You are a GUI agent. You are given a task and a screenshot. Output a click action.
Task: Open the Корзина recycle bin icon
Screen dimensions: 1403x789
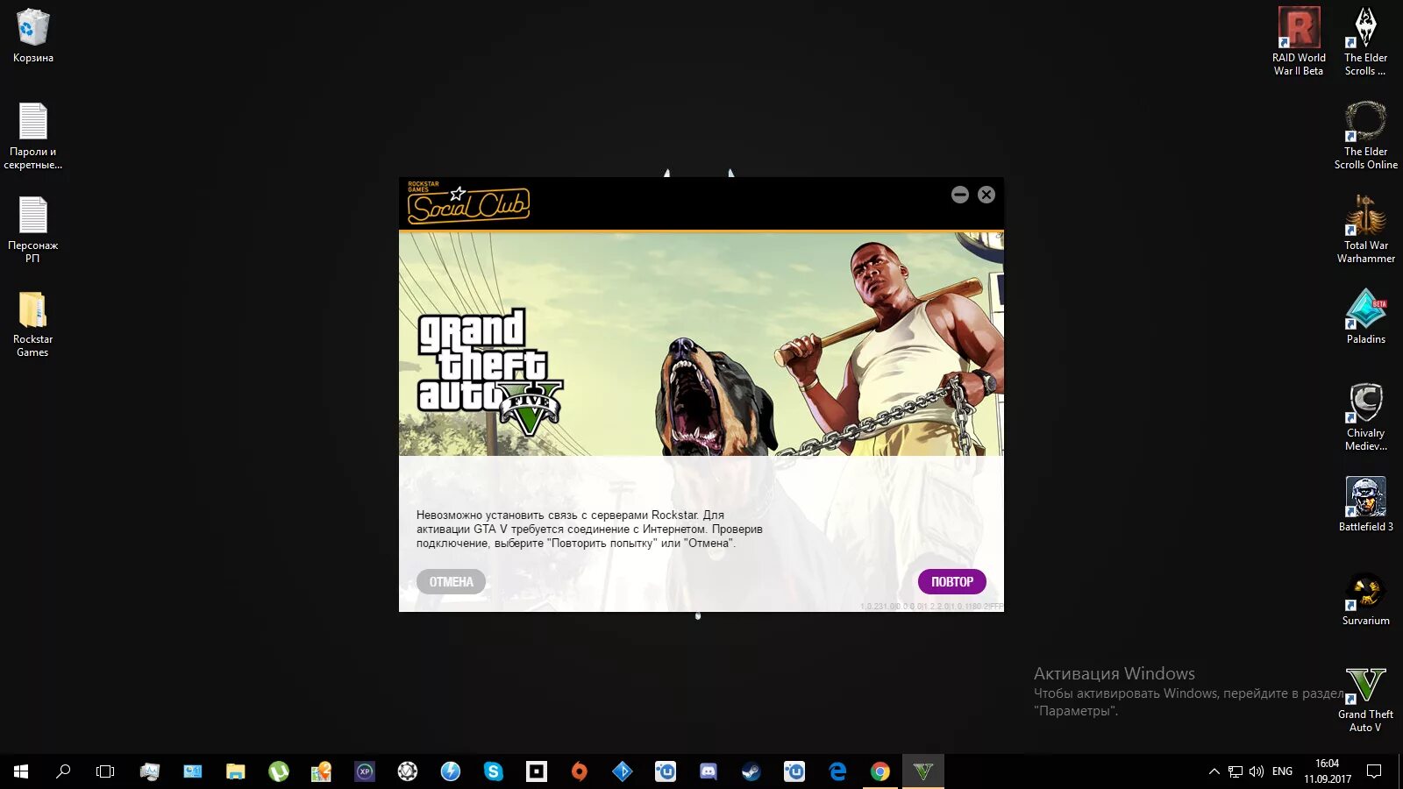coord(33,36)
